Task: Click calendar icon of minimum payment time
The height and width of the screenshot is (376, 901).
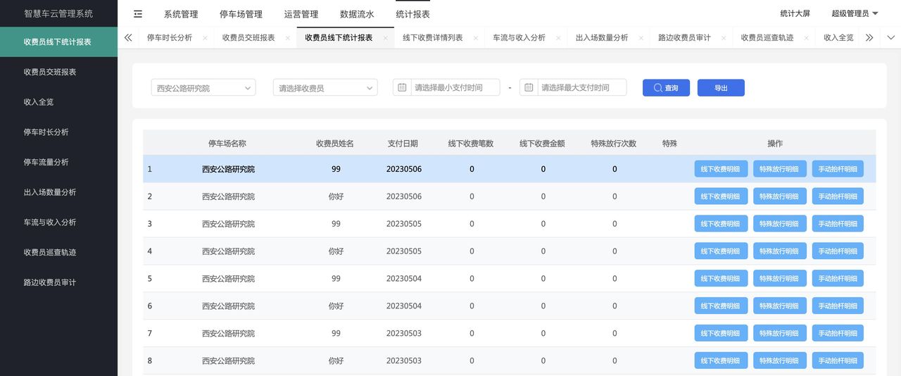Action: (402, 87)
